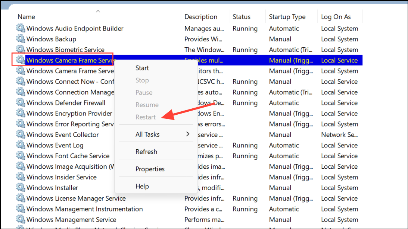
Task: Click the gear icon for Windows License Manager Service
Action: [21, 198]
